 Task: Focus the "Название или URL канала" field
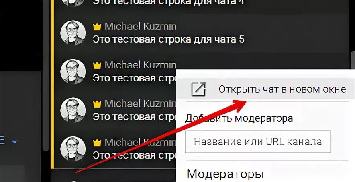click(258, 142)
